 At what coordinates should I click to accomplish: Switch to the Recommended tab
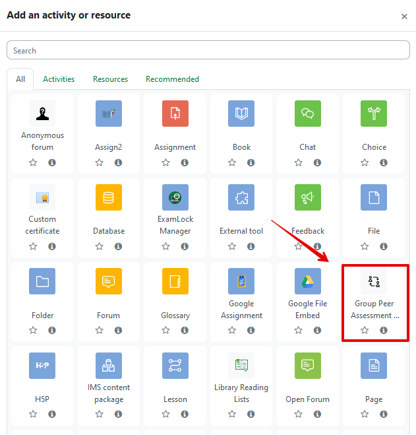[x=172, y=79]
